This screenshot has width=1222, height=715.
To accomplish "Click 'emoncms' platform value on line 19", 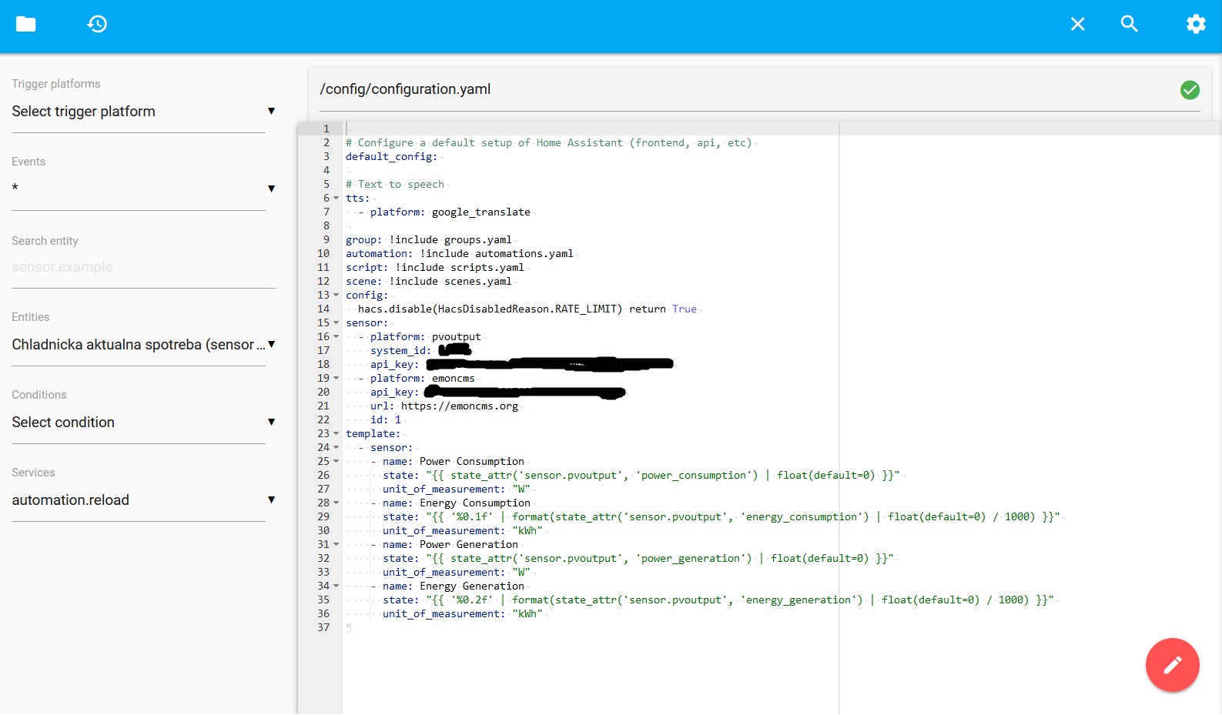I will click(x=454, y=379).
